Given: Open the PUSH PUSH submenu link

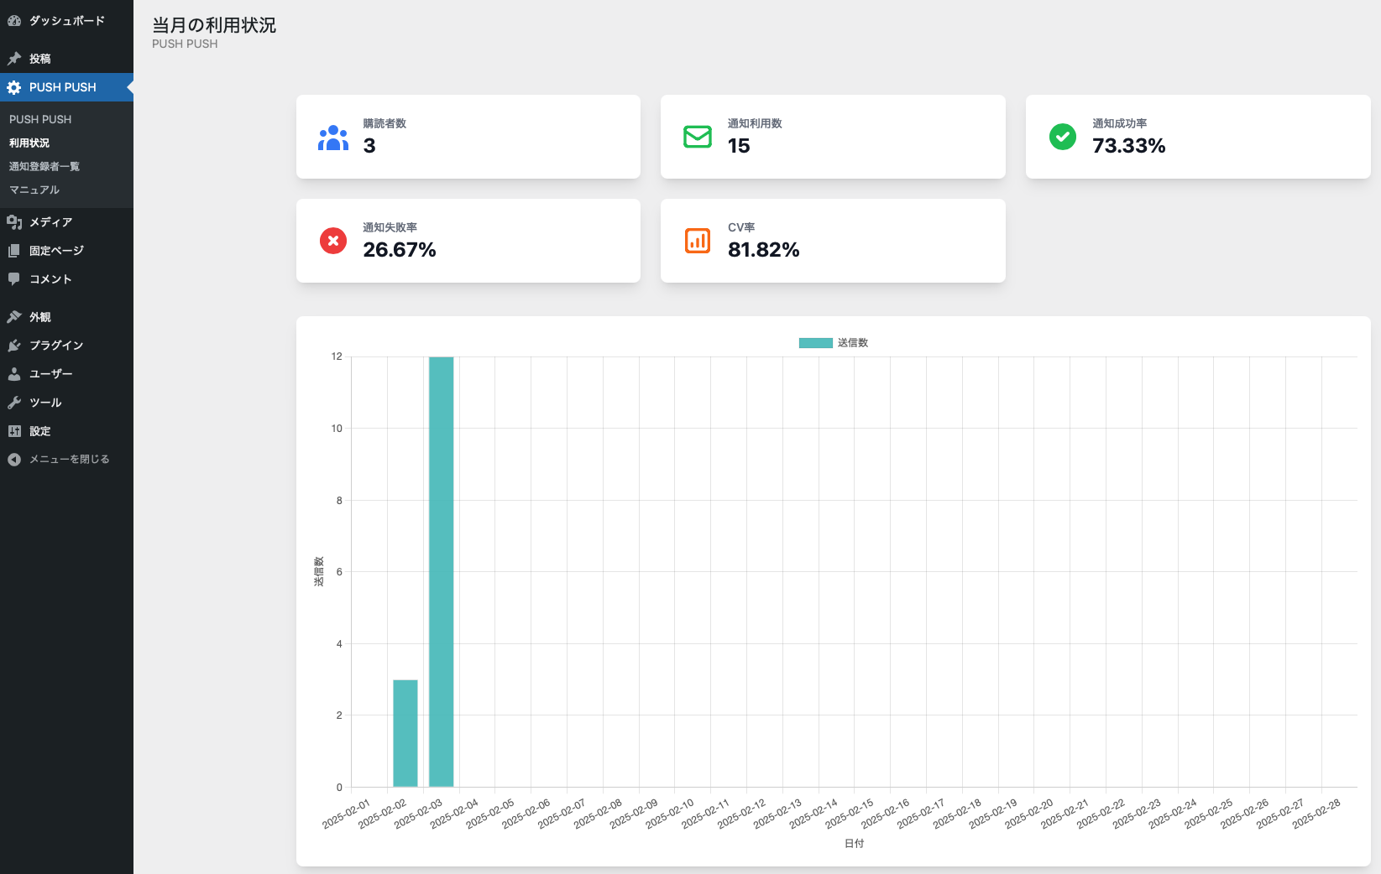Looking at the screenshot, I should tap(40, 120).
